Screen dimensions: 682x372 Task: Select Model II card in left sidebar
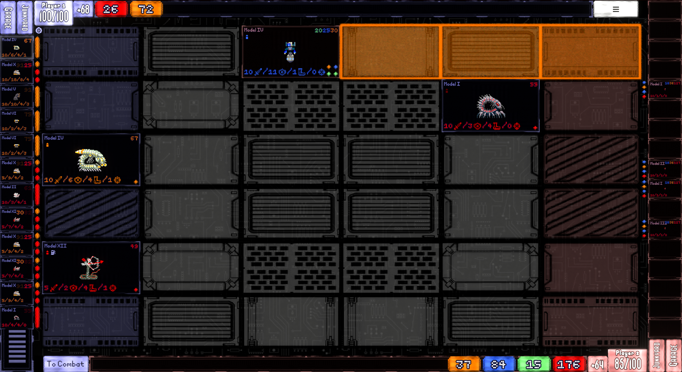(x=16, y=195)
